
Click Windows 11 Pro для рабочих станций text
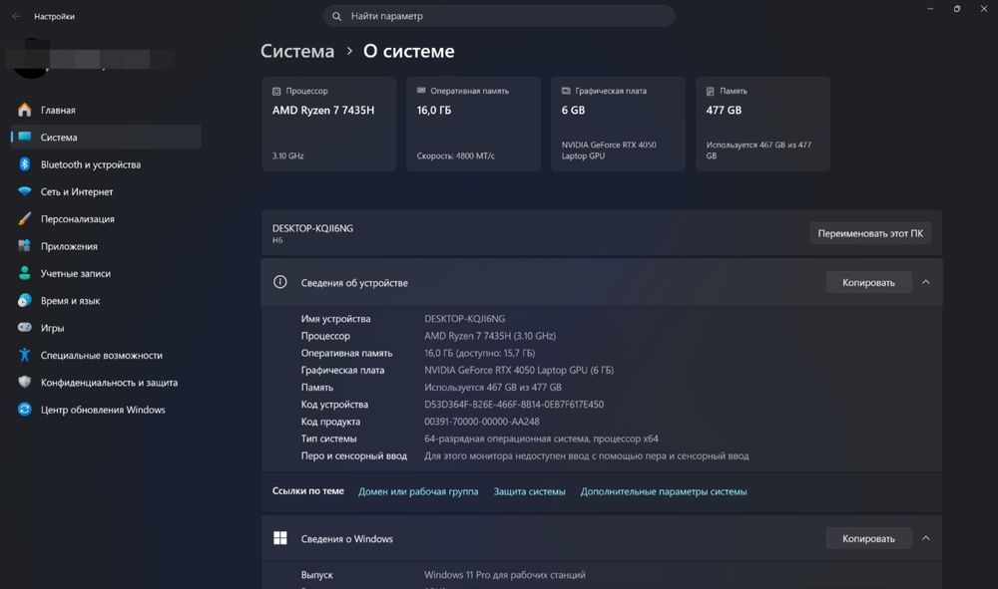(505, 574)
